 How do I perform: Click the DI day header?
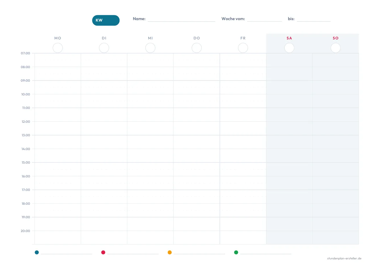(104, 38)
